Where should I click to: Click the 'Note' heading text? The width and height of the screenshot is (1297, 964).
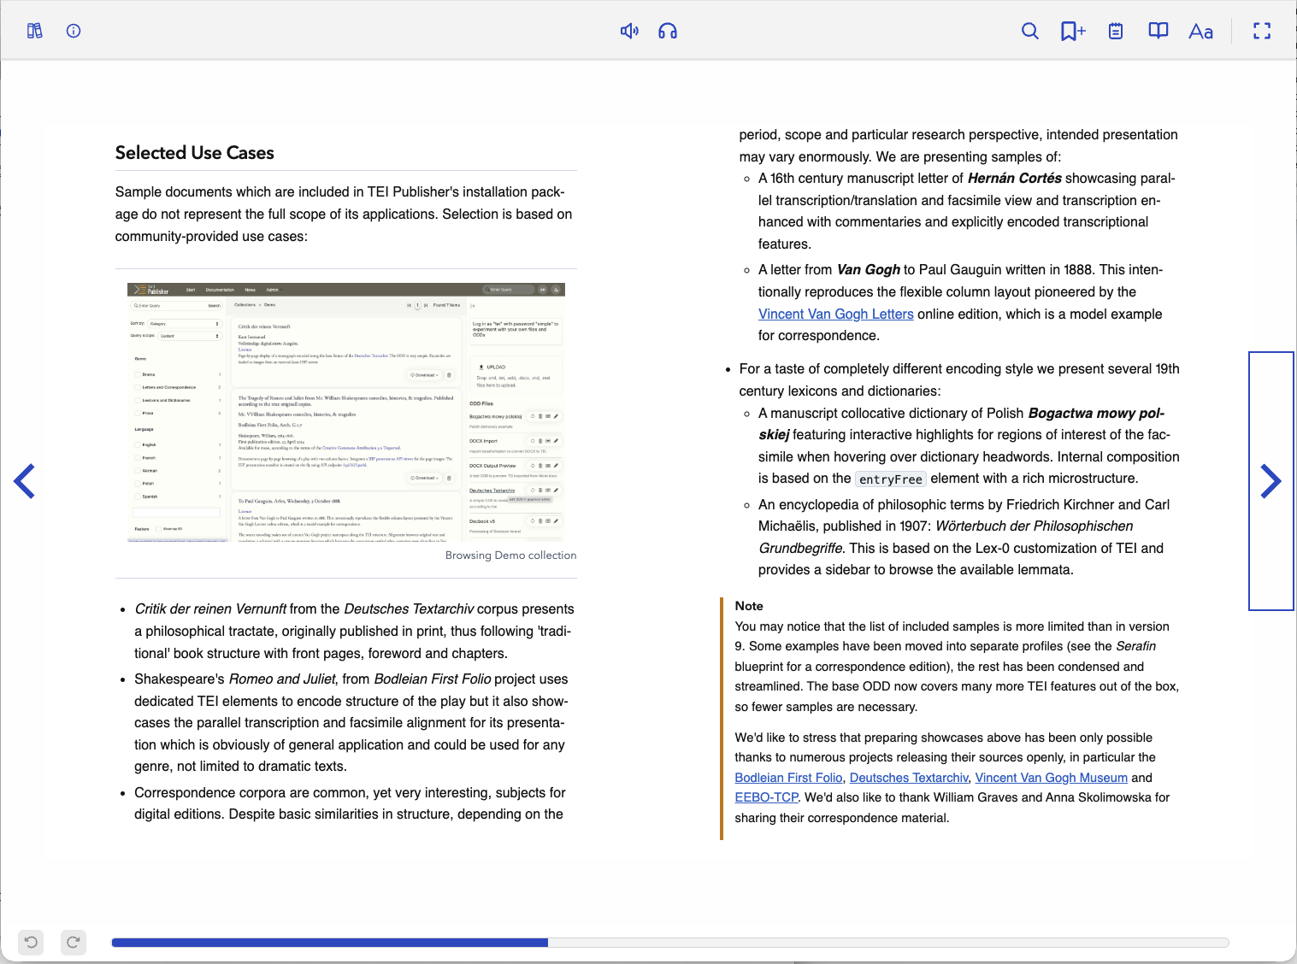pyautogui.click(x=749, y=606)
